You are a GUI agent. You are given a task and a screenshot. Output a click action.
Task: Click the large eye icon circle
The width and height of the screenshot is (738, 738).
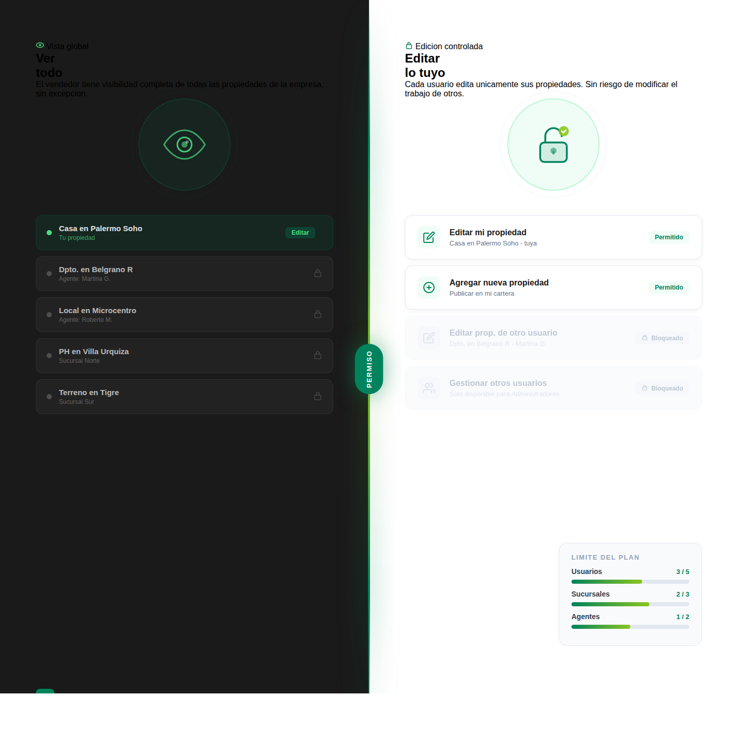tap(184, 145)
